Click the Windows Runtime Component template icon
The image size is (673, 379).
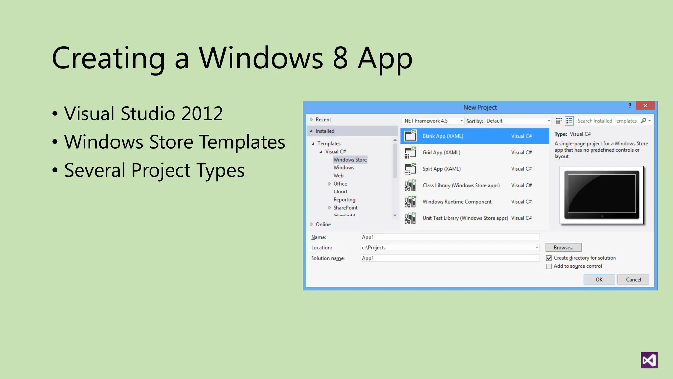[x=410, y=202]
